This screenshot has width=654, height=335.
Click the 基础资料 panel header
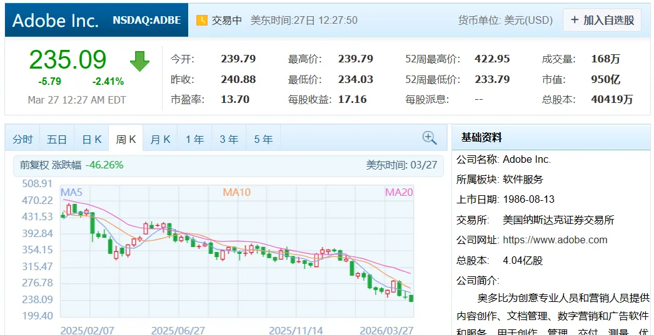click(x=481, y=137)
